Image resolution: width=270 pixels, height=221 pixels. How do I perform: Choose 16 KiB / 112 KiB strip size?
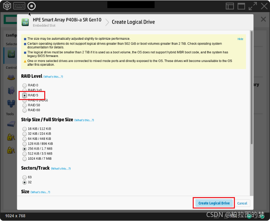coord(25,129)
